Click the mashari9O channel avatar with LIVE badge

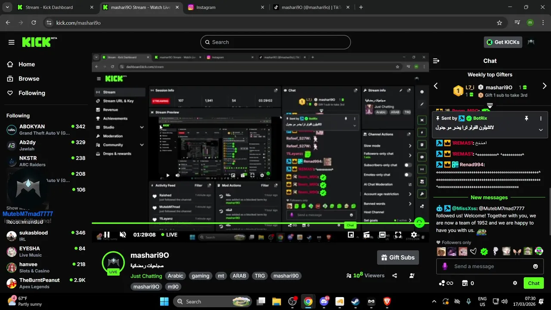tap(113, 263)
